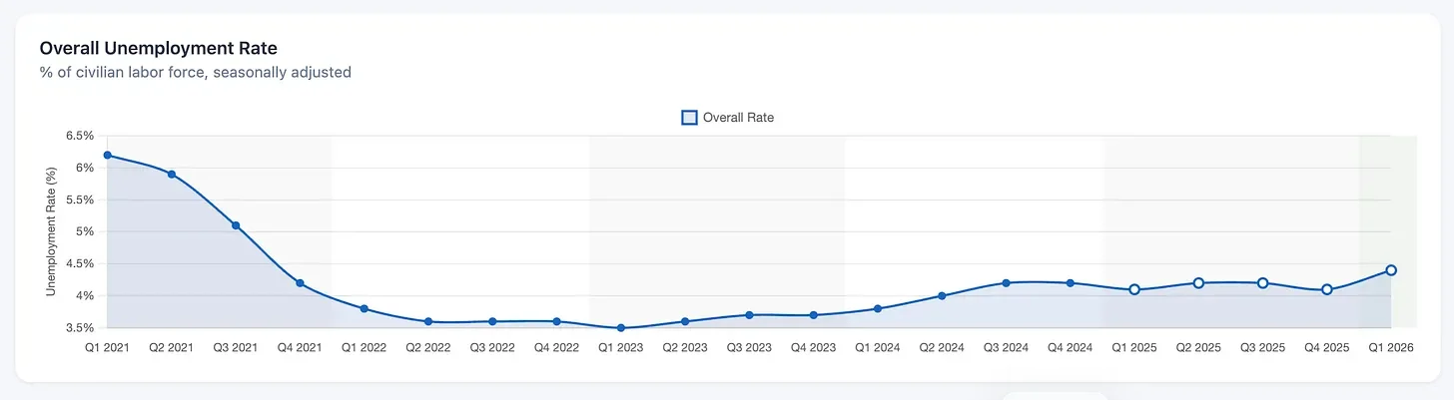Click the Q2 2022 x-axis label
1454x400 pixels.
428,348
